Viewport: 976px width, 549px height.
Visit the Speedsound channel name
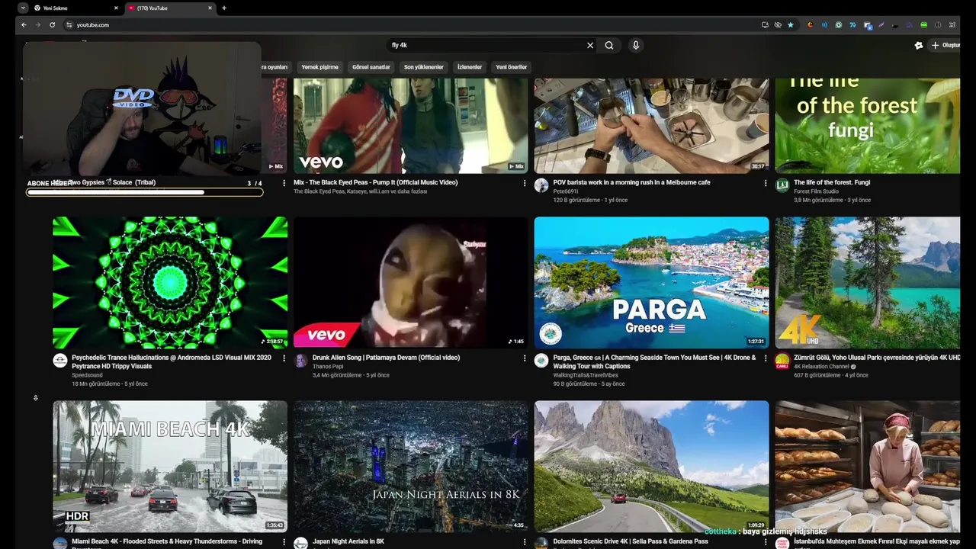pyautogui.click(x=87, y=375)
